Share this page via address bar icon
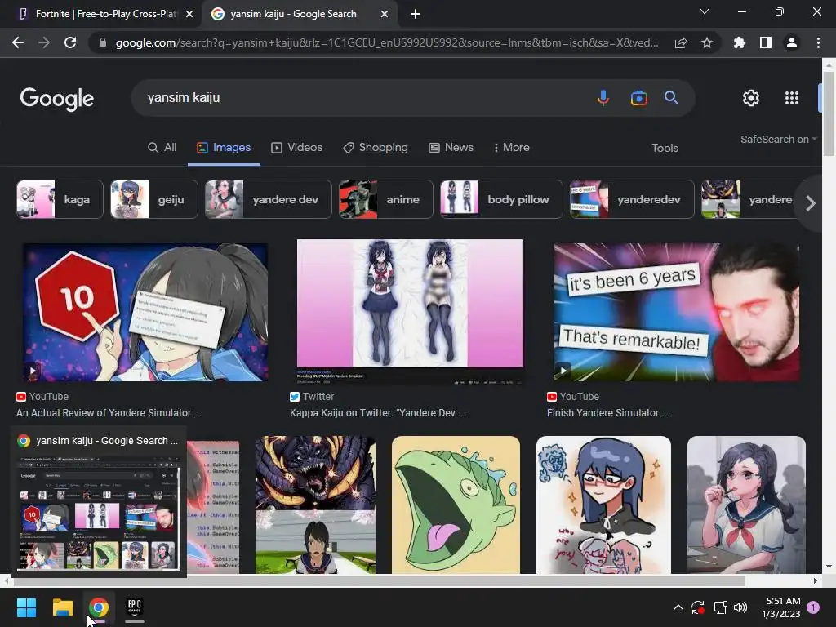This screenshot has height=627, width=836. click(681, 42)
